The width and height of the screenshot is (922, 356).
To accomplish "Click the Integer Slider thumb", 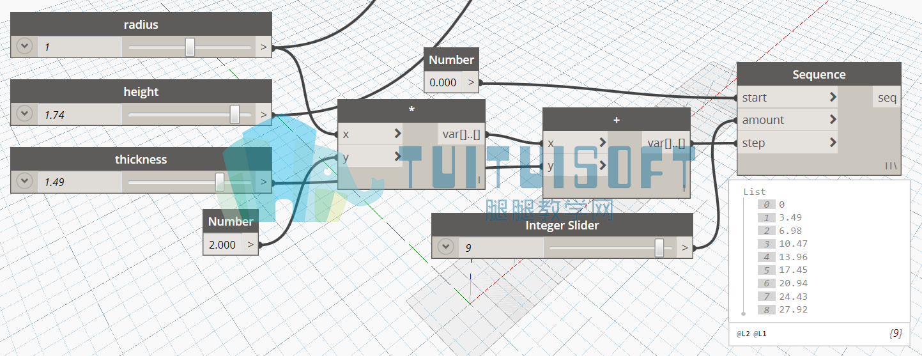I will (659, 247).
